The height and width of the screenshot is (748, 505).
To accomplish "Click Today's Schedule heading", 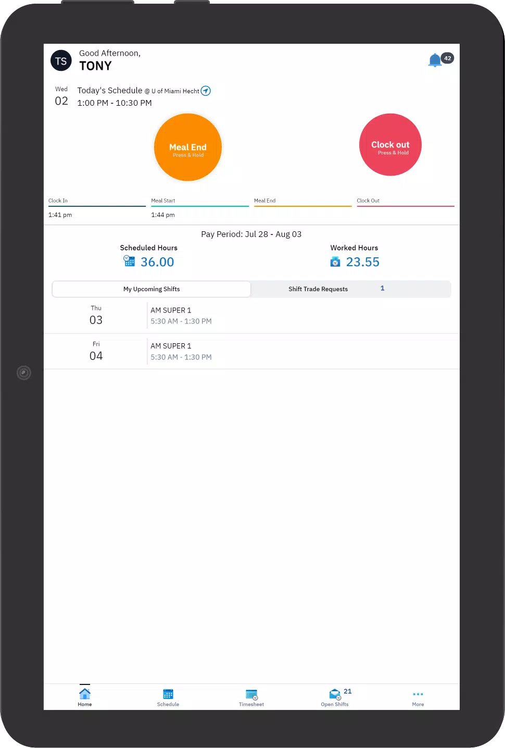I will (110, 91).
